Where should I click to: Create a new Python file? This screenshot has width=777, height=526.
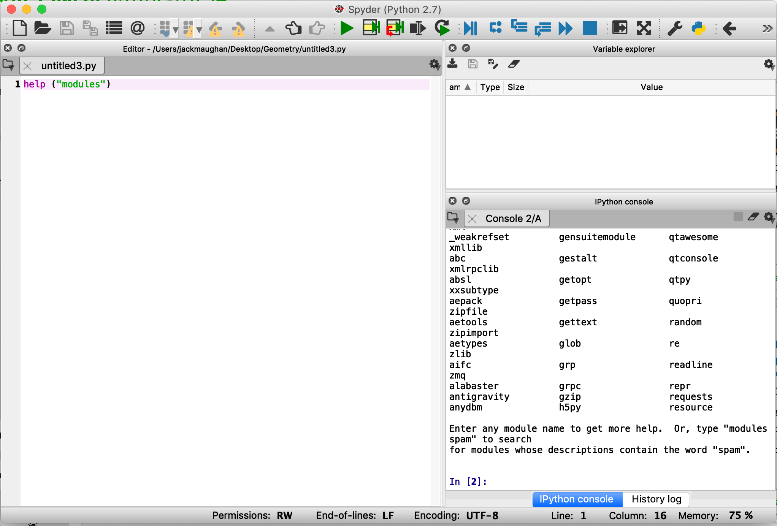(x=20, y=28)
